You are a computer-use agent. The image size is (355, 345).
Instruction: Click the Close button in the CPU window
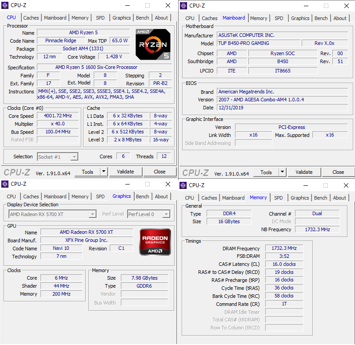click(x=160, y=172)
